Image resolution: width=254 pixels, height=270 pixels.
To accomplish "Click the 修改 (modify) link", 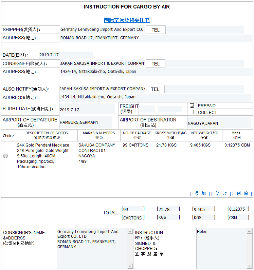I will (221, 193).
